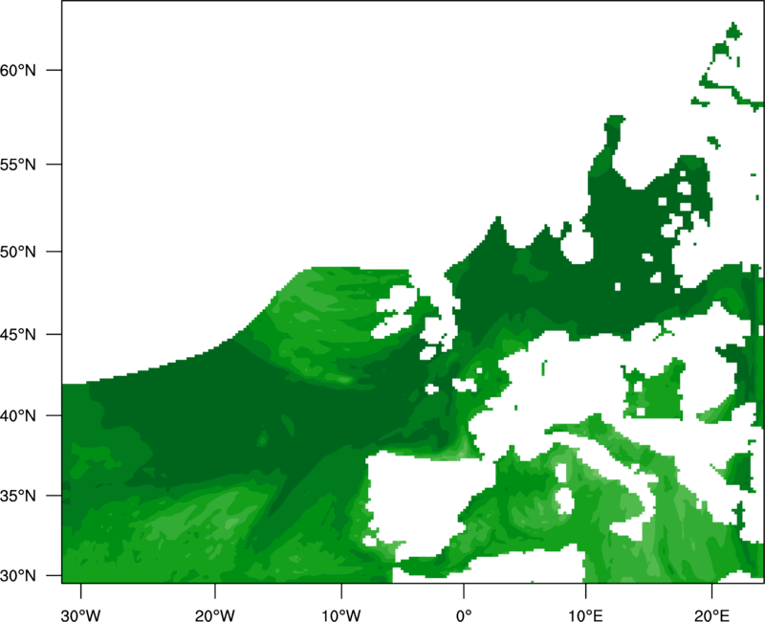Click the 10°W longitude label

coord(341,615)
